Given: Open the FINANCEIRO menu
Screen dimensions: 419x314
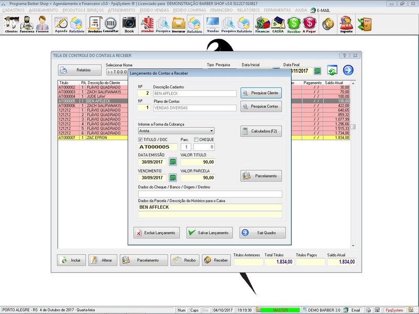Looking at the screenshot, I should pyautogui.click(x=221, y=10).
